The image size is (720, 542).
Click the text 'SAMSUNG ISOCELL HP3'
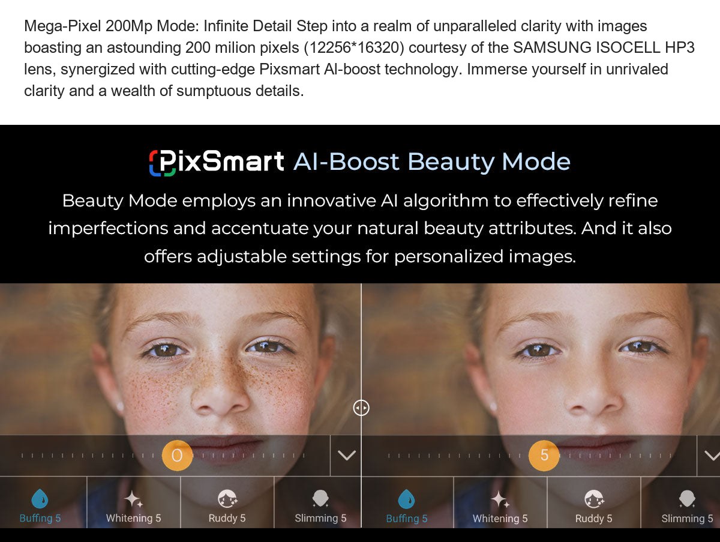pos(603,48)
